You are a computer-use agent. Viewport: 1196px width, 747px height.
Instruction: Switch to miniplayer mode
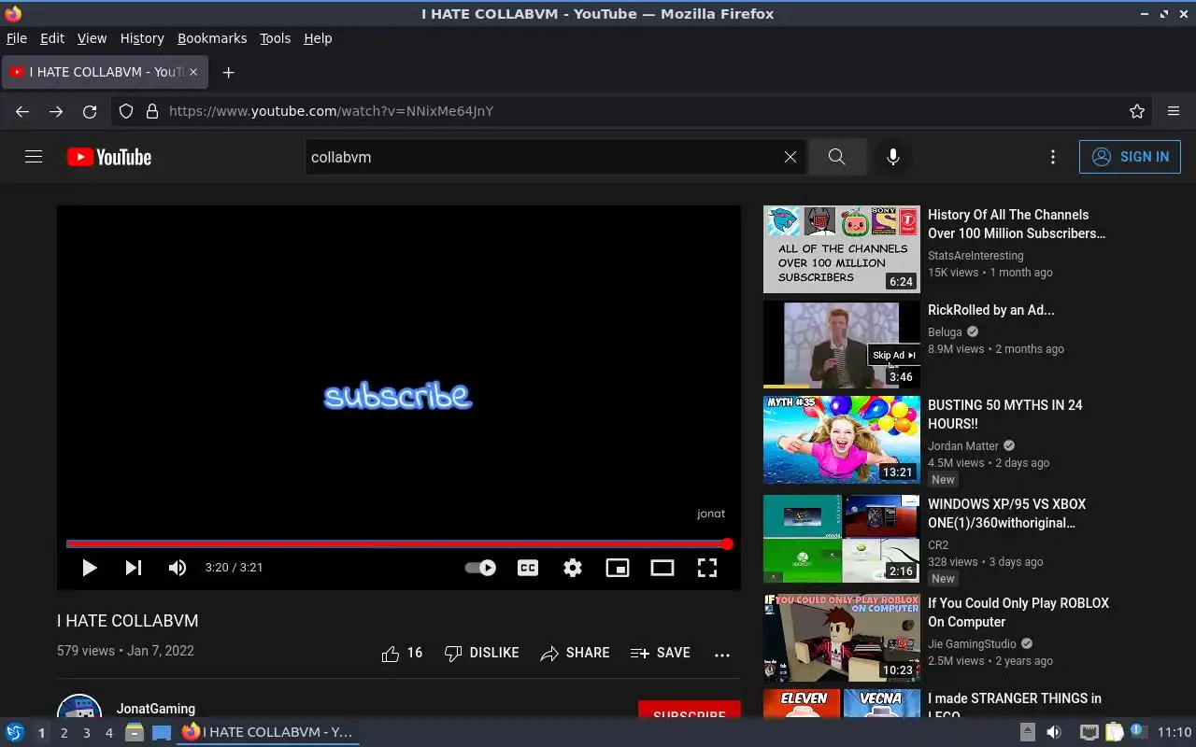[x=618, y=568]
